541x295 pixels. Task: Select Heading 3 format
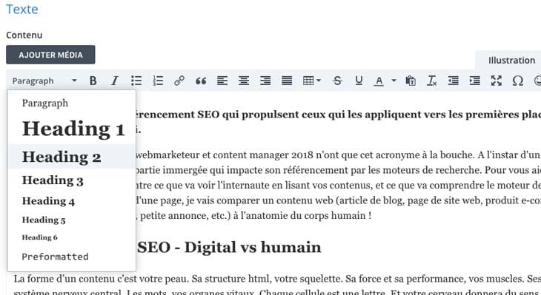tap(72, 180)
